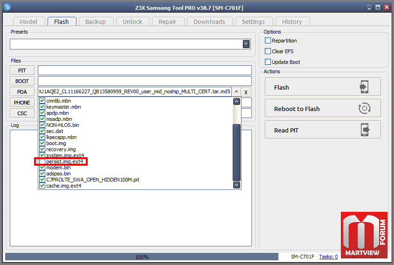Click the SM-C701F status bar label
This screenshot has height=265, width=394.
(x=303, y=257)
